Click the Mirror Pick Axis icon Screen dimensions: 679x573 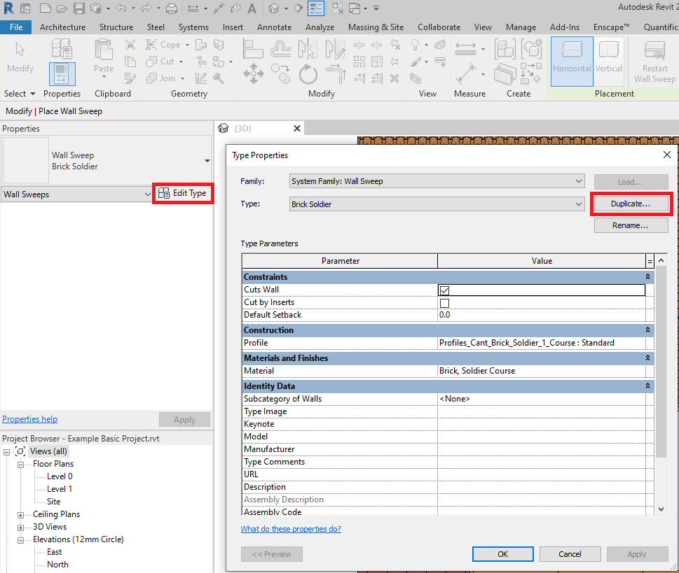[x=308, y=48]
